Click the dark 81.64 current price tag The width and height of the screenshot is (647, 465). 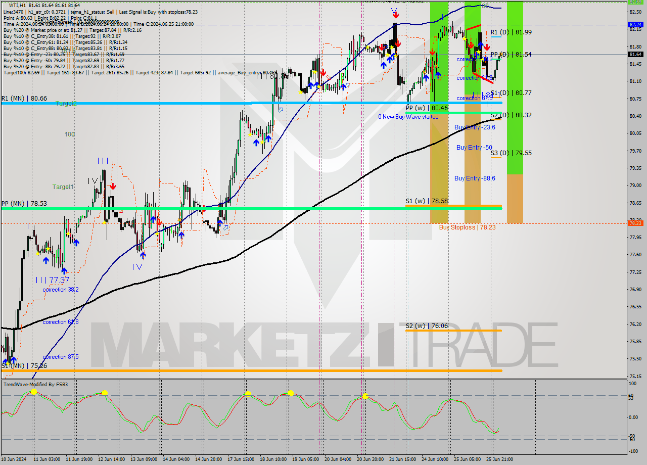click(635, 54)
